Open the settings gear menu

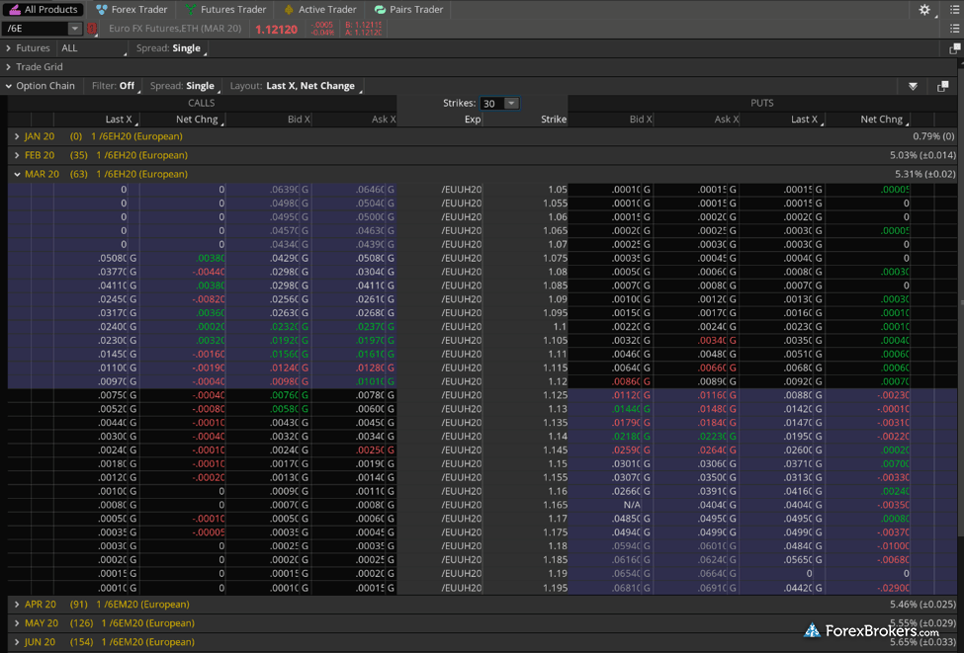924,10
